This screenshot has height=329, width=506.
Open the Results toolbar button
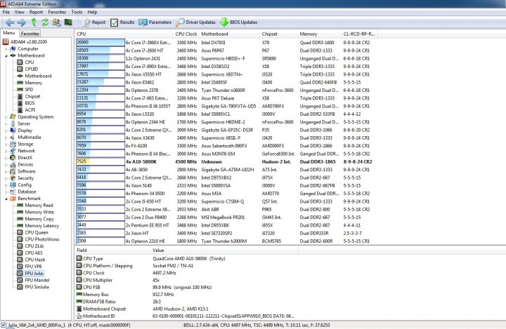pyautogui.click(x=122, y=22)
